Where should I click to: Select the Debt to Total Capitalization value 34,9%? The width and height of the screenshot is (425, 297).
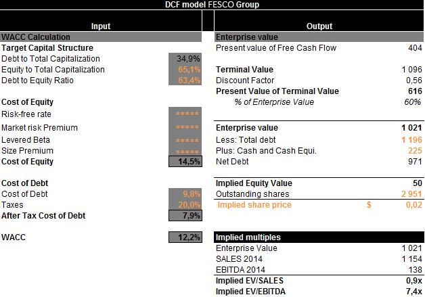pos(185,58)
